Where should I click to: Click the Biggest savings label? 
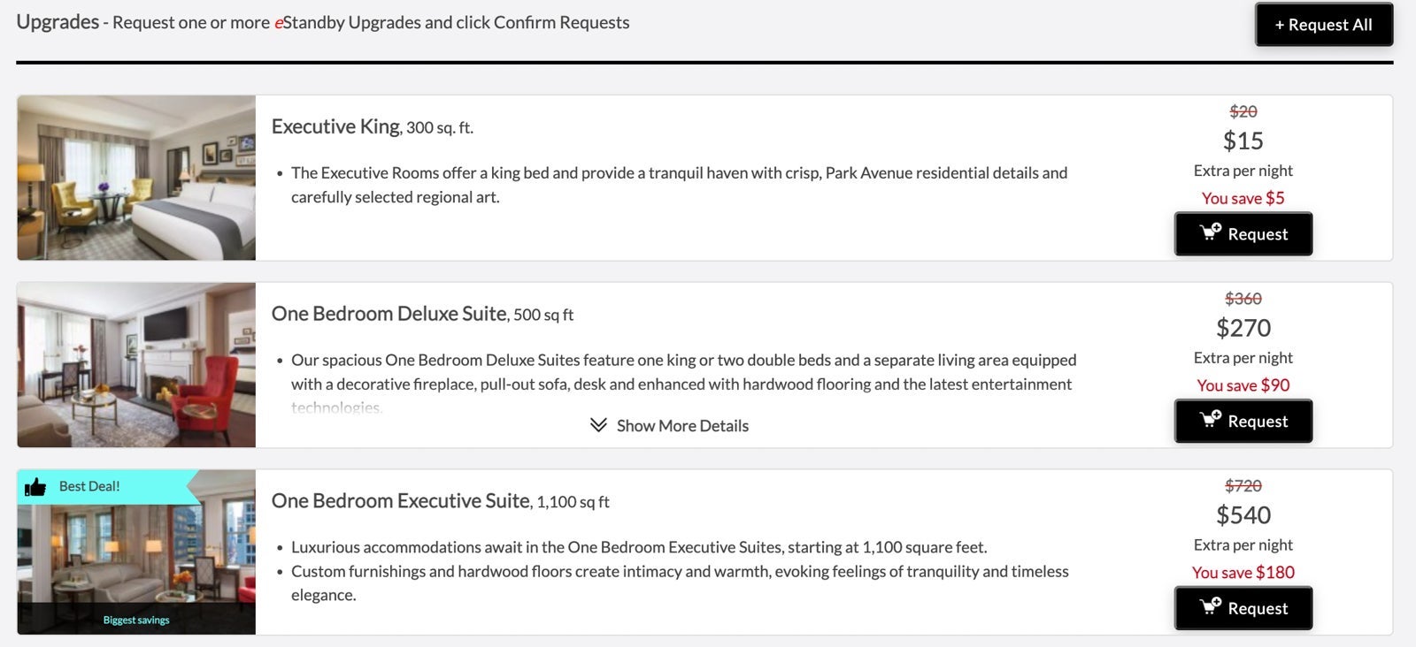coord(136,620)
